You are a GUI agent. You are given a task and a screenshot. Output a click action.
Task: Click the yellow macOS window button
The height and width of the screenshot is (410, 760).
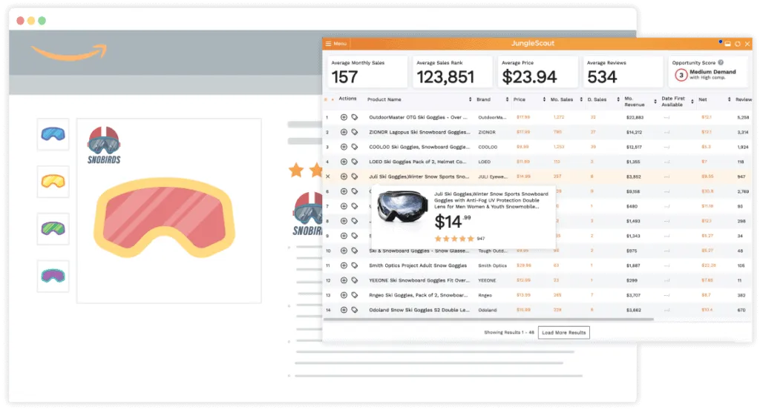[x=31, y=21]
